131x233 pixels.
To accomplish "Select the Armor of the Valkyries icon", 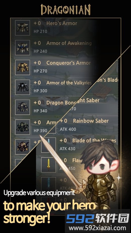I will (x=23, y=87).
